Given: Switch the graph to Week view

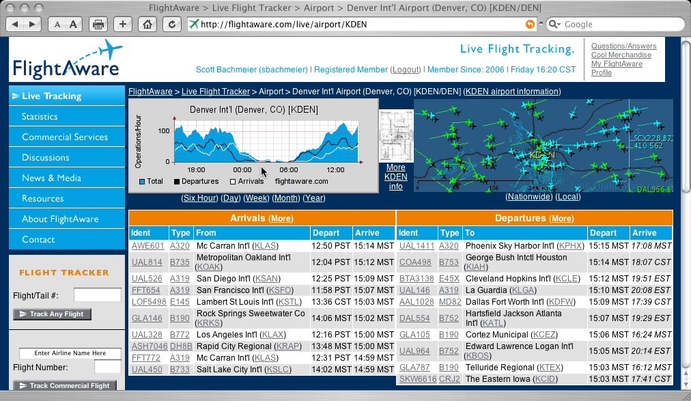Looking at the screenshot, I should coord(257,198).
